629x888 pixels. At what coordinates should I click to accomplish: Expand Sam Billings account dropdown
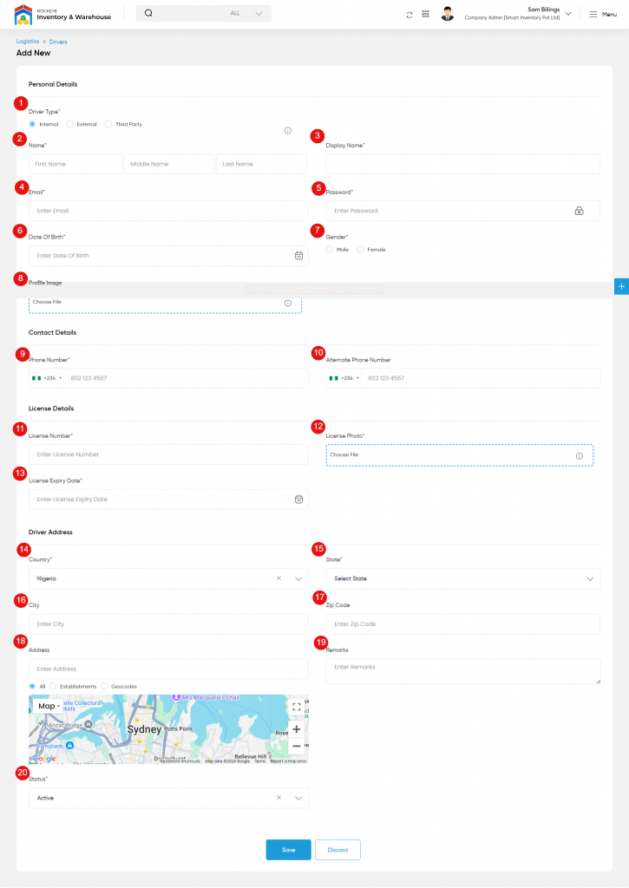(568, 14)
